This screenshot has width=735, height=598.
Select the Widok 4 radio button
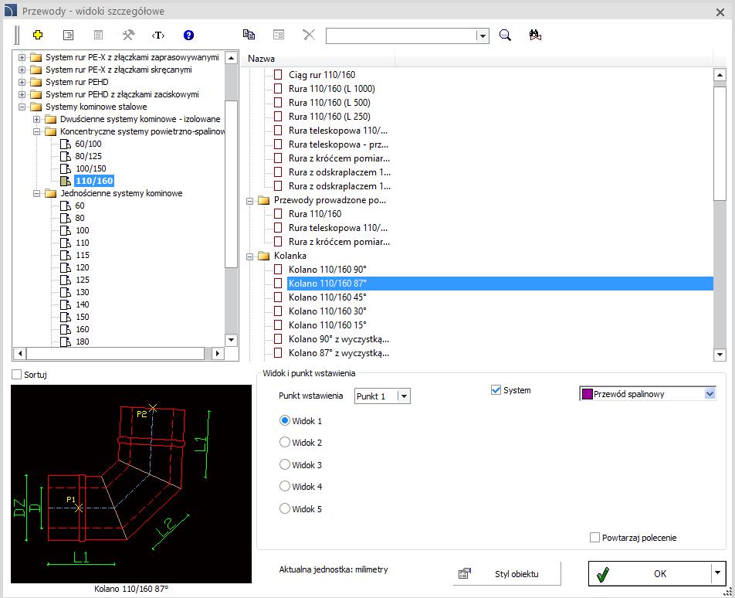(285, 487)
